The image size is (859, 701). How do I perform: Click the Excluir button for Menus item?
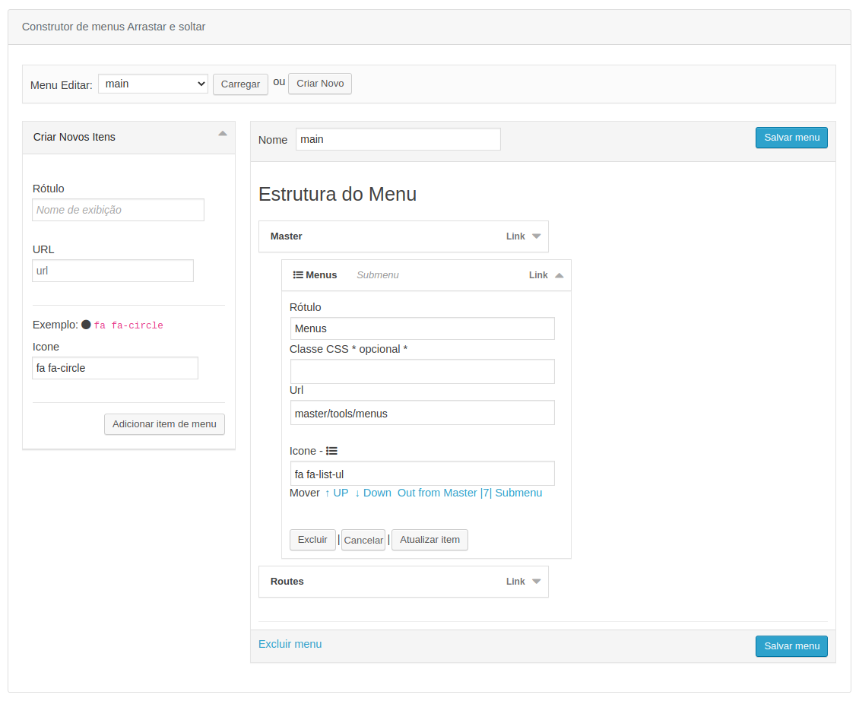click(x=312, y=540)
